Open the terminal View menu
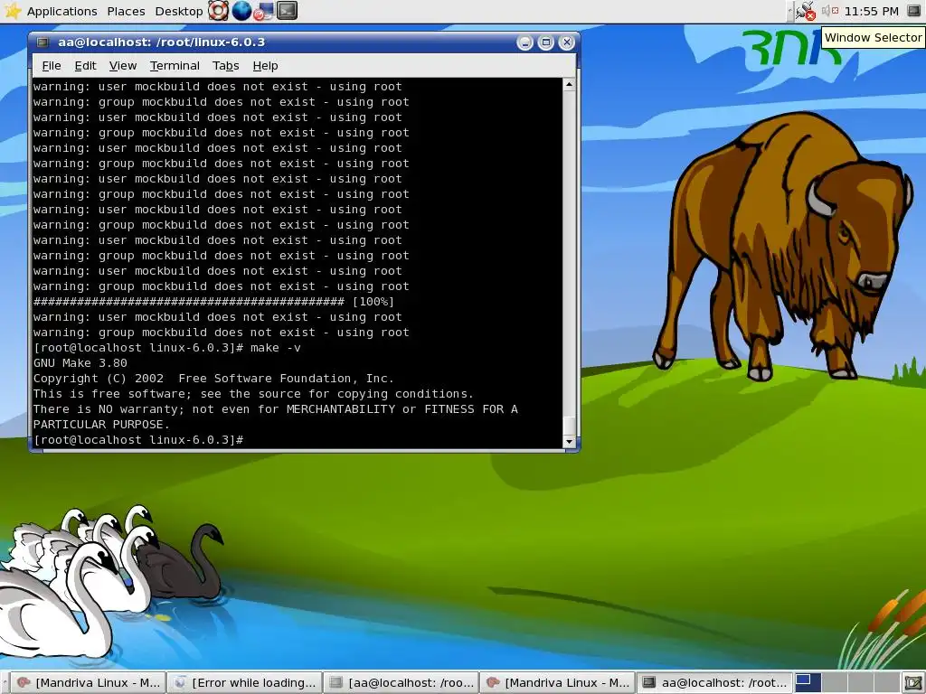 coord(123,65)
